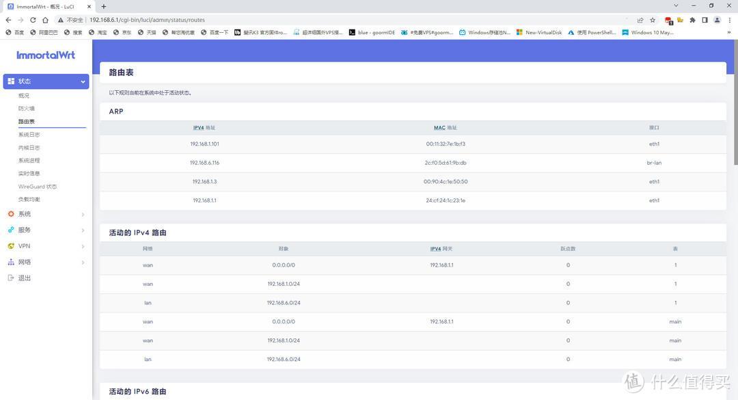Reload the current page
This screenshot has width=738, height=400.
pyautogui.click(x=33, y=20)
